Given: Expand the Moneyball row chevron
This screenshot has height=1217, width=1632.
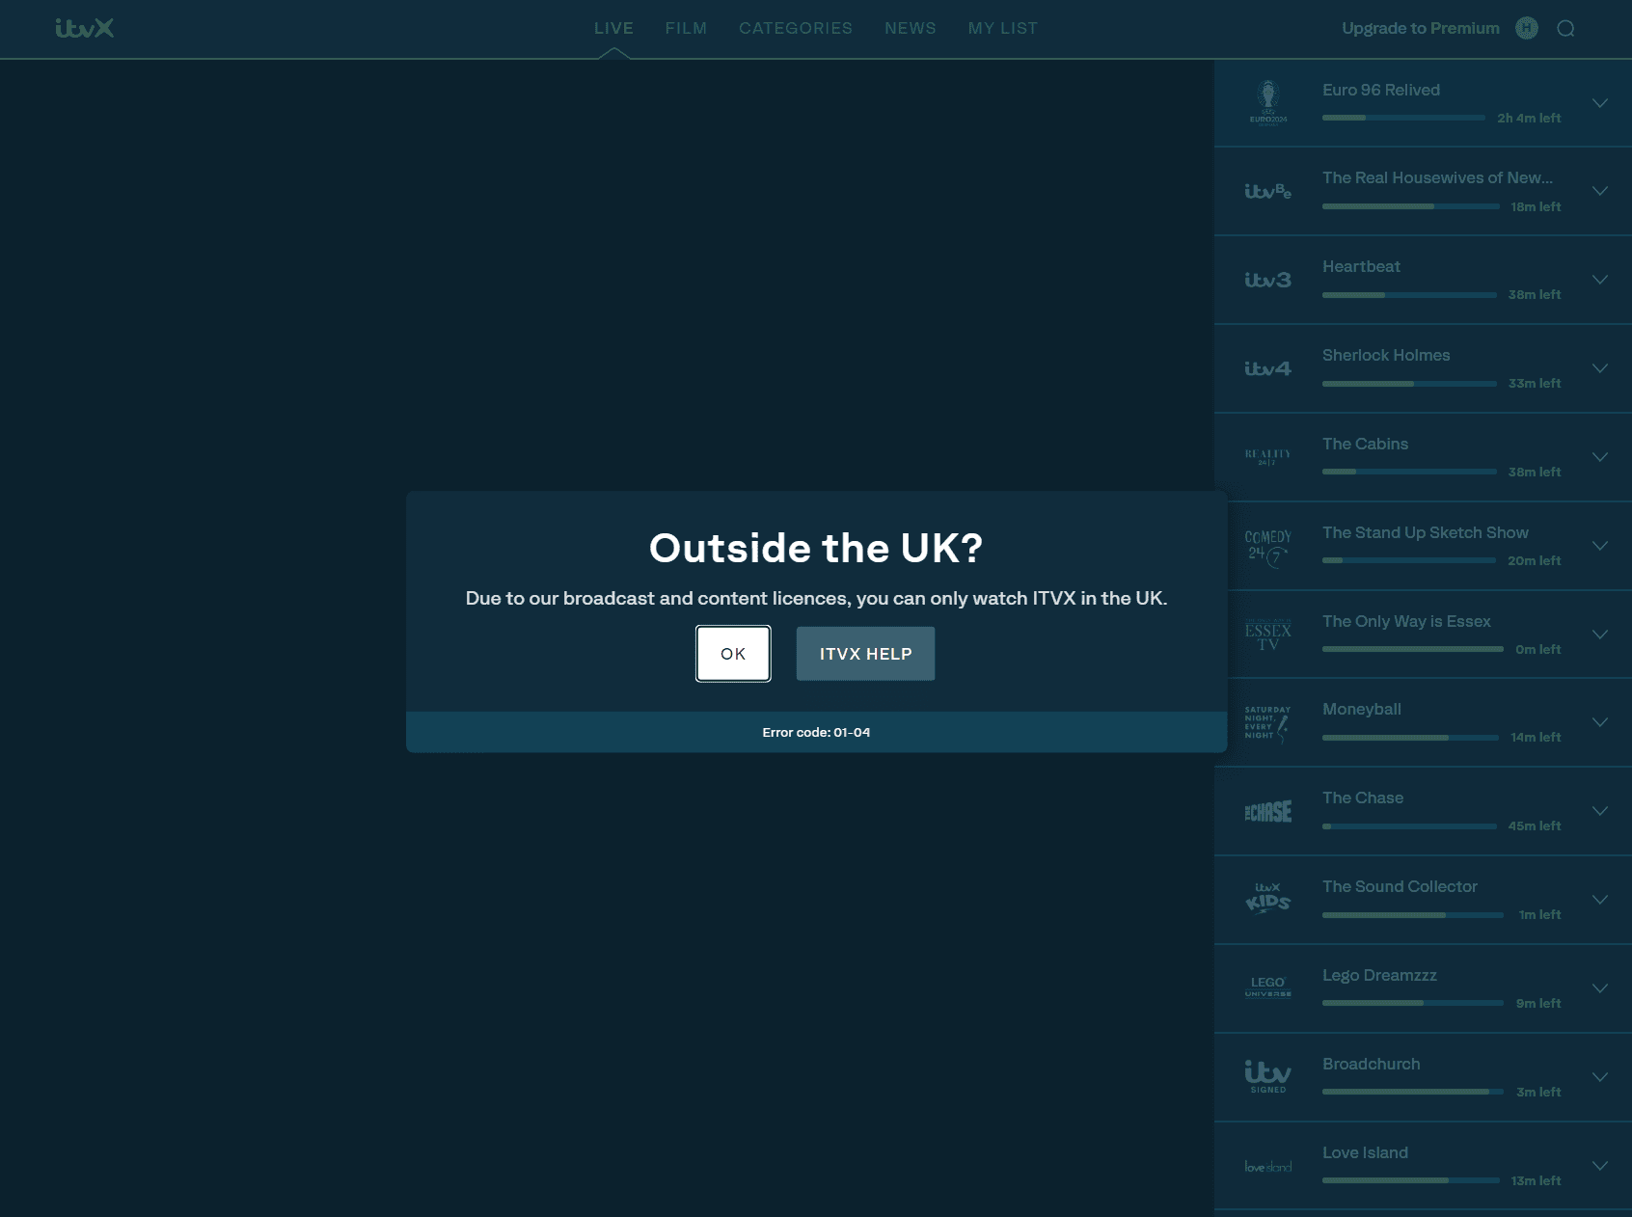Looking at the screenshot, I should click(x=1600, y=723).
